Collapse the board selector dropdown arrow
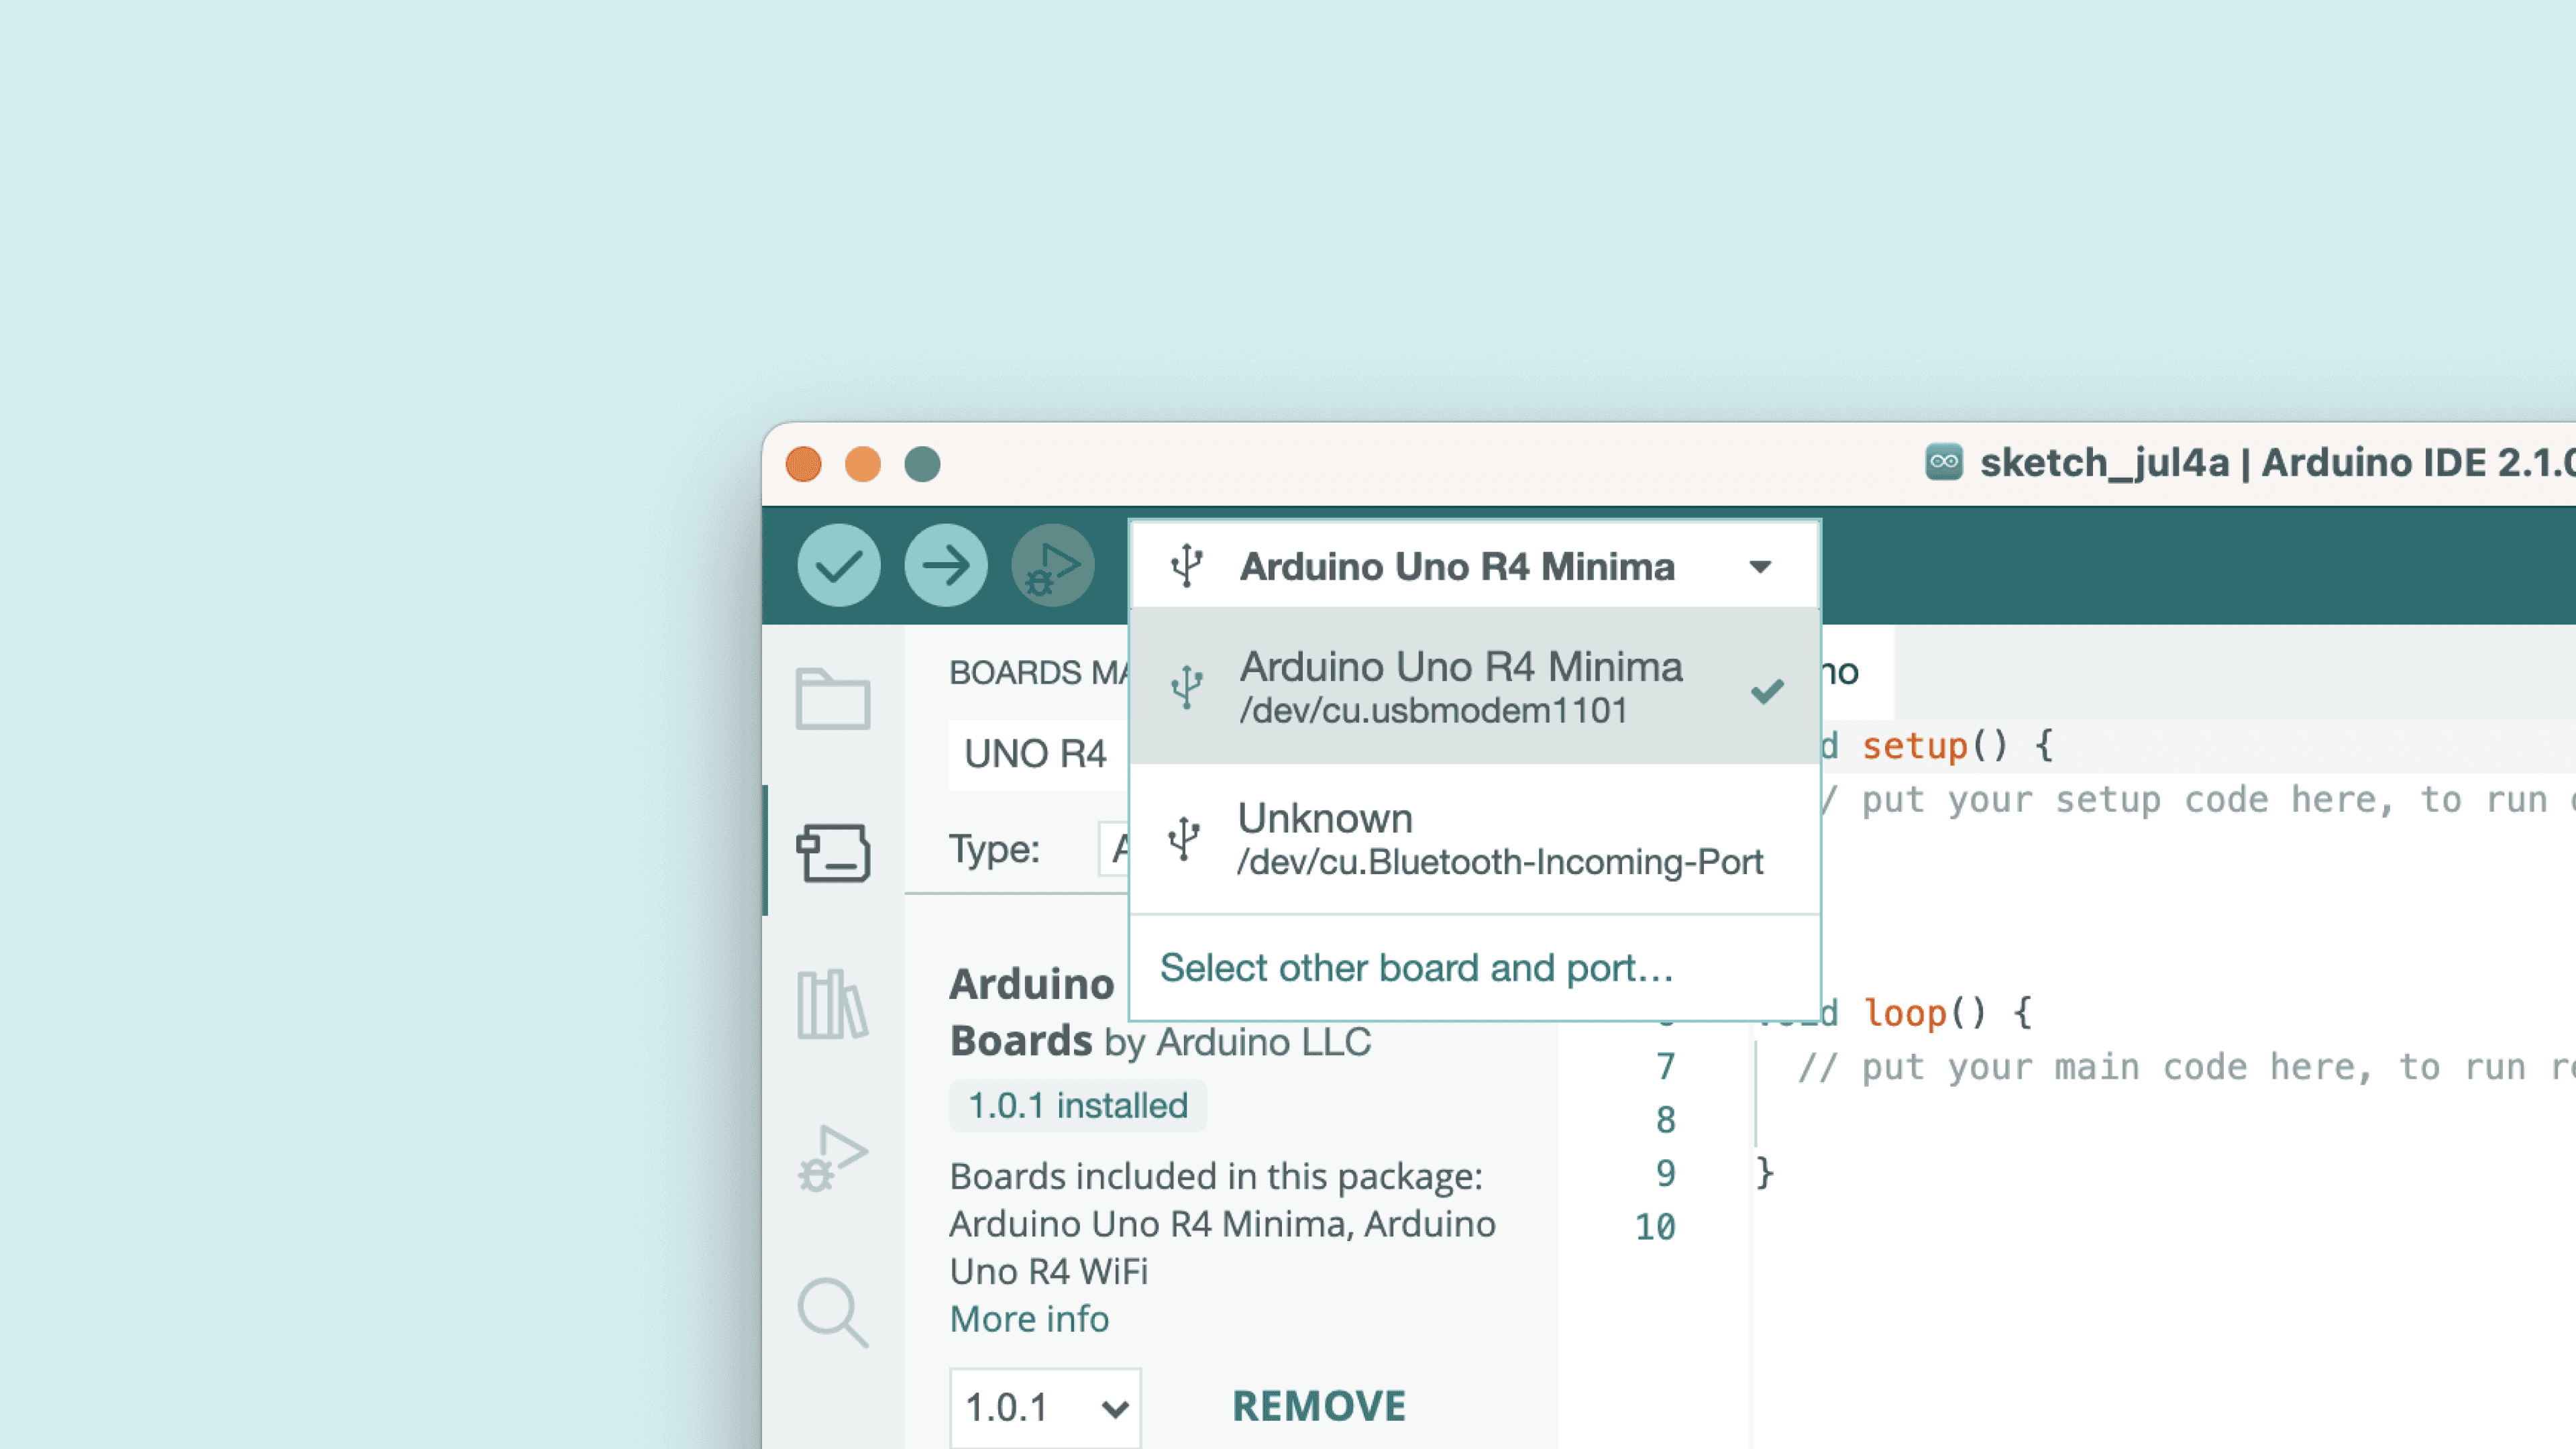2576x1449 pixels. [x=1760, y=567]
